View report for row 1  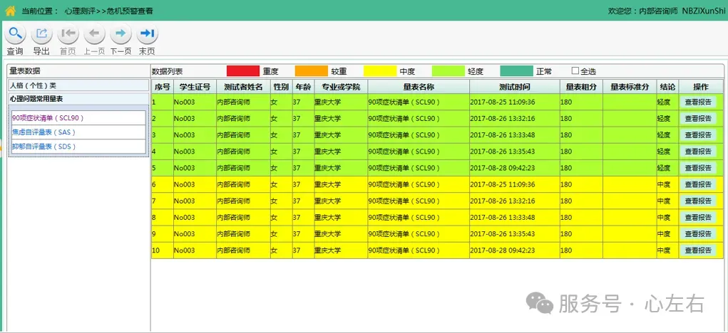[698, 102]
